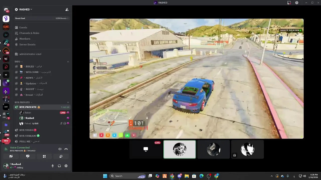The image size is (321, 180).
Task: Click NEW unread mentions pill
Action: (x=6, y=141)
